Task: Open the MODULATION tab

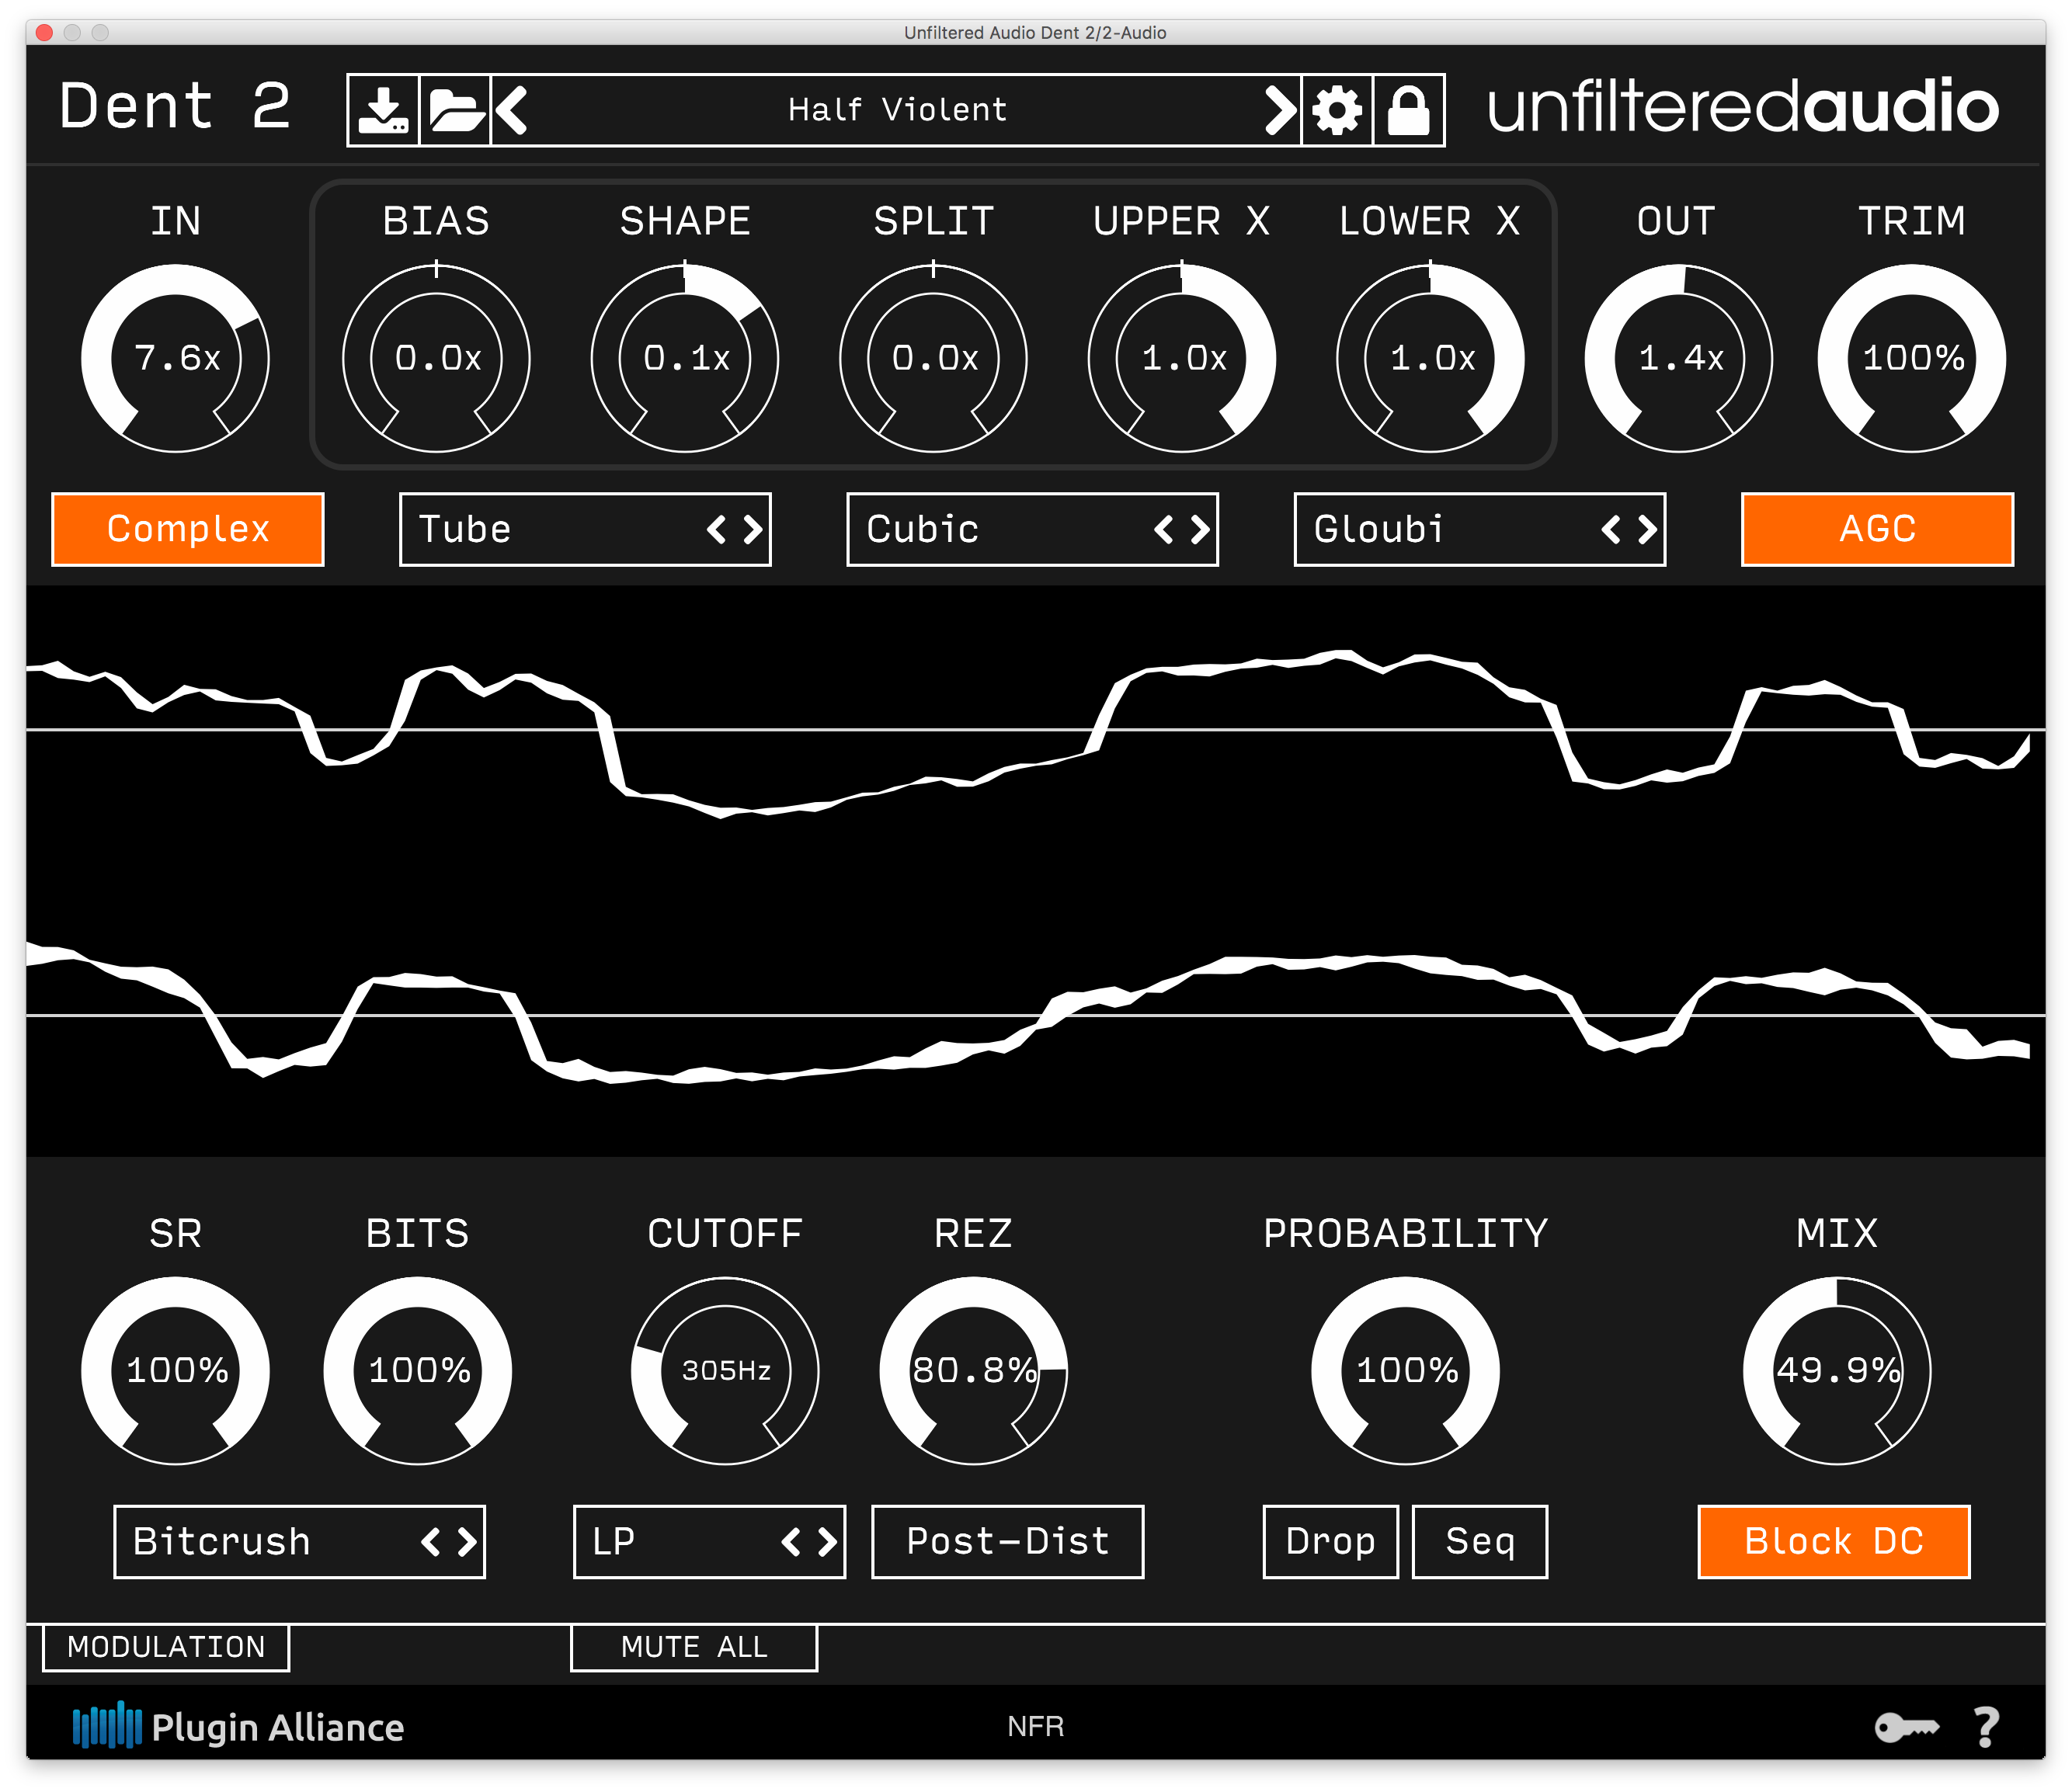Action: coord(166,1647)
